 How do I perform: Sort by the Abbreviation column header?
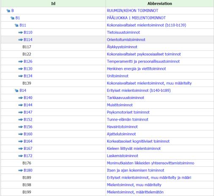click(160, 3)
